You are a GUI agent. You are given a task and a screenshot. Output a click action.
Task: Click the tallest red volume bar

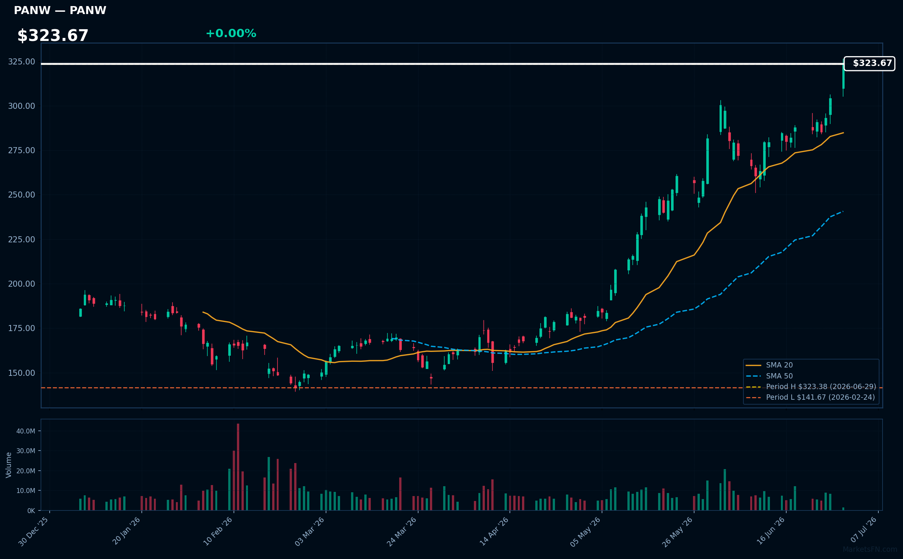tap(238, 467)
